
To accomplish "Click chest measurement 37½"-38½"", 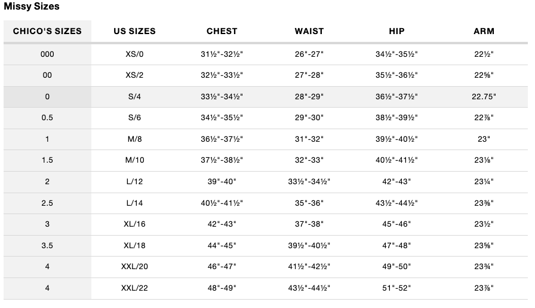I will click(222, 160).
